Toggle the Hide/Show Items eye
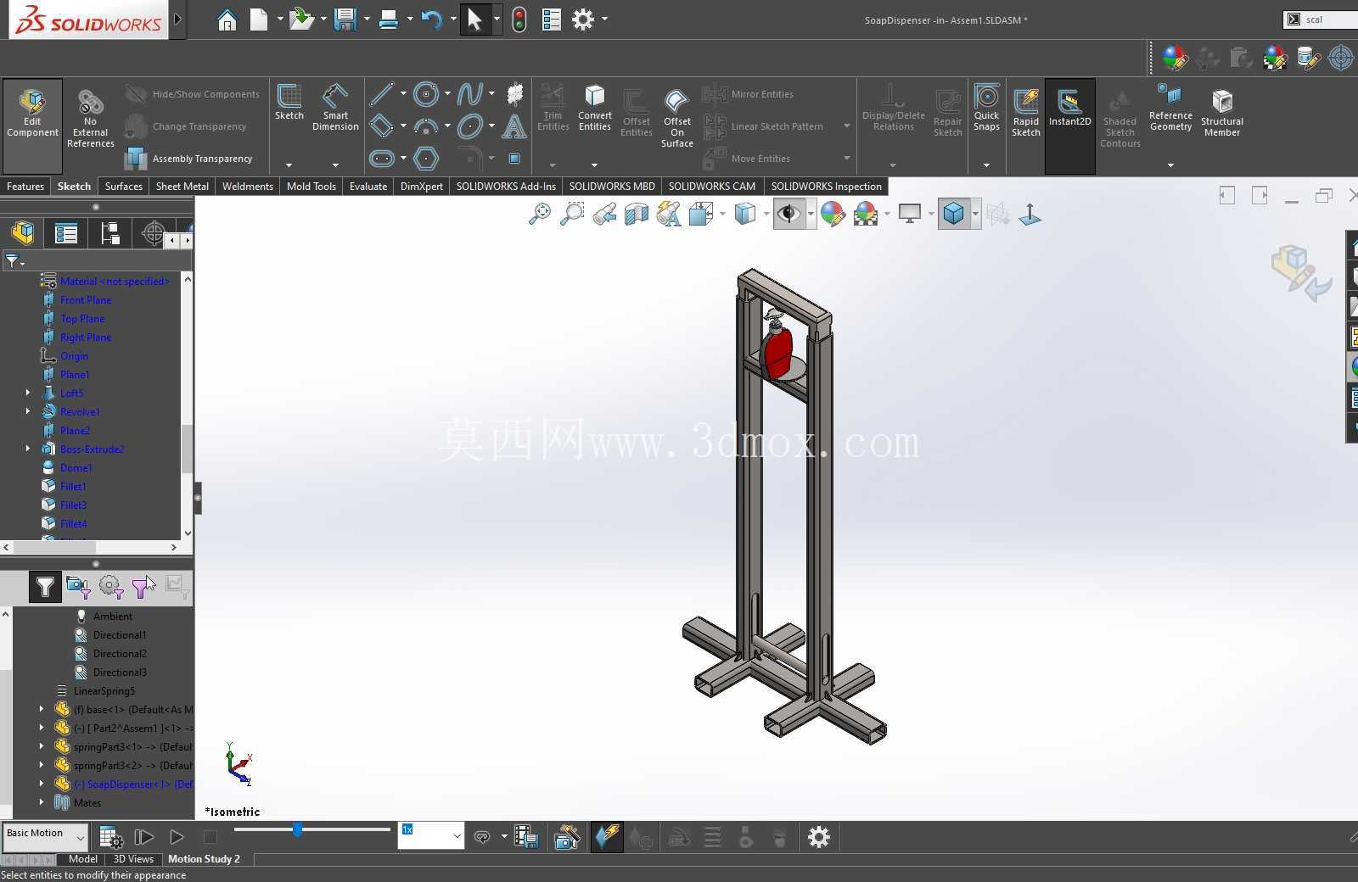This screenshot has width=1358, height=882. pos(788,214)
